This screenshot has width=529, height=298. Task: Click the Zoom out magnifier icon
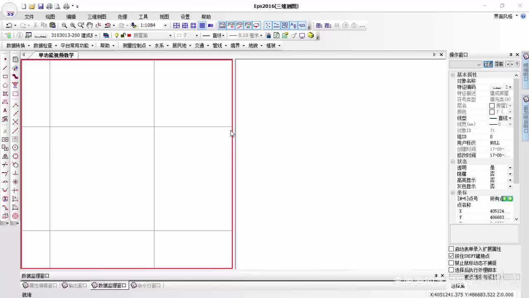(x=64, y=25)
